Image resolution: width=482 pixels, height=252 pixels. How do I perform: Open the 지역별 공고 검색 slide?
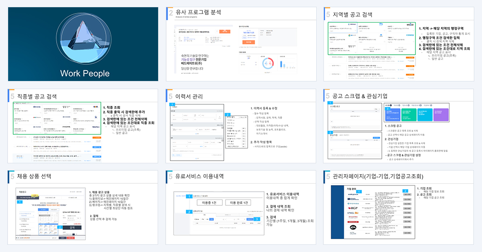tap(399, 44)
